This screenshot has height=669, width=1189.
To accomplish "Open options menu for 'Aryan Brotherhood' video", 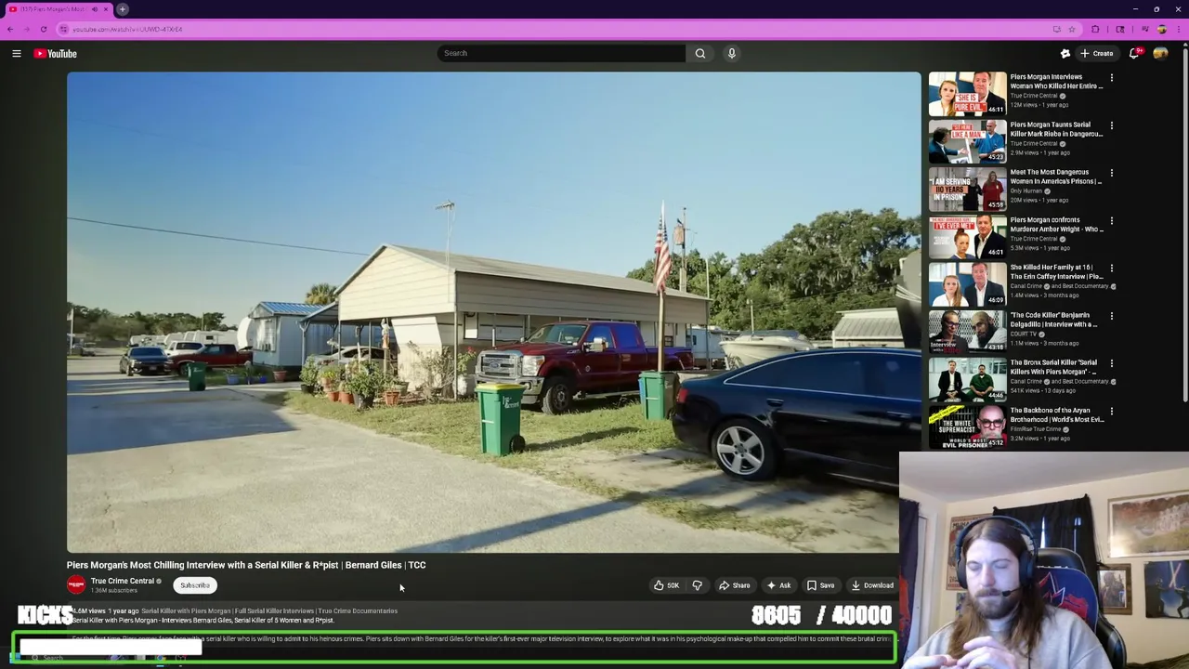I will (1111, 411).
